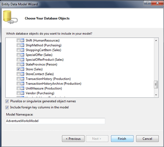This screenshot has width=164, height=147.
Task: Click the table icon beside ShoppingCartItem (Sales)
Action: (22, 50)
